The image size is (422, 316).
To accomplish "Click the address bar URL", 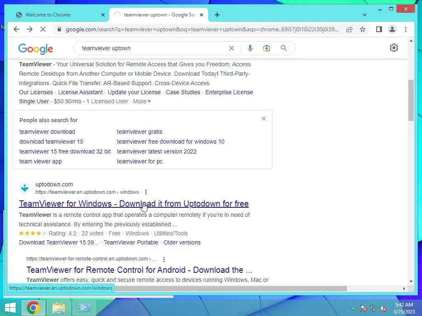I will tap(202, 29).
